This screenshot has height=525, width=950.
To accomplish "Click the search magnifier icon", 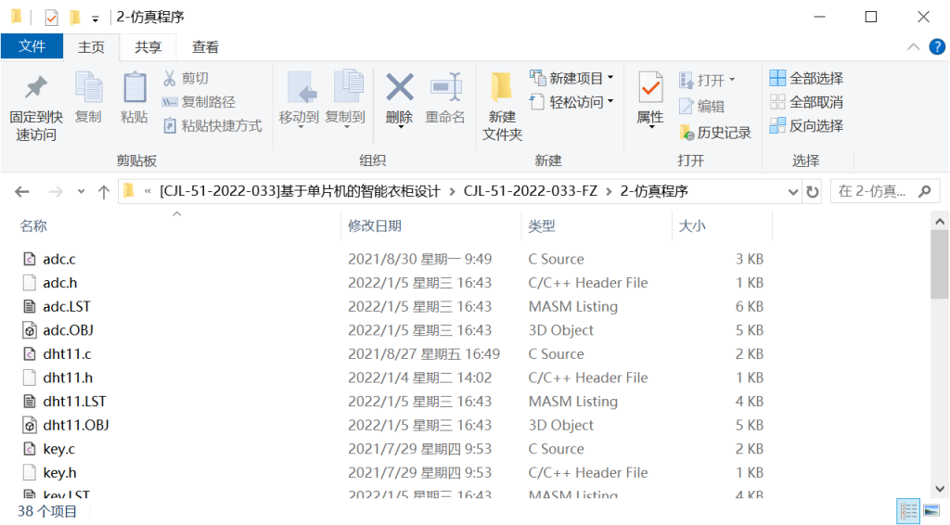I will coord(925,192).
